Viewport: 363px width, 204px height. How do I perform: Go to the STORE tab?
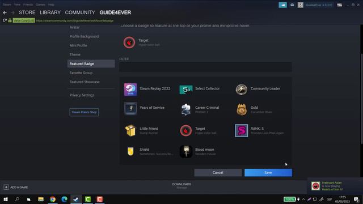click(27, 12)
